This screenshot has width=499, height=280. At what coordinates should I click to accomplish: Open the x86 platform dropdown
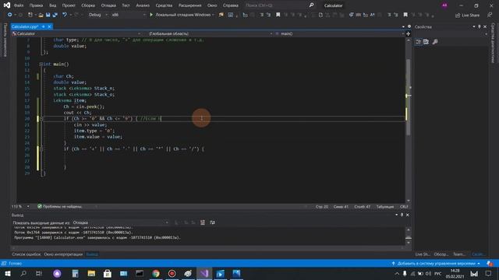[128, 15]
